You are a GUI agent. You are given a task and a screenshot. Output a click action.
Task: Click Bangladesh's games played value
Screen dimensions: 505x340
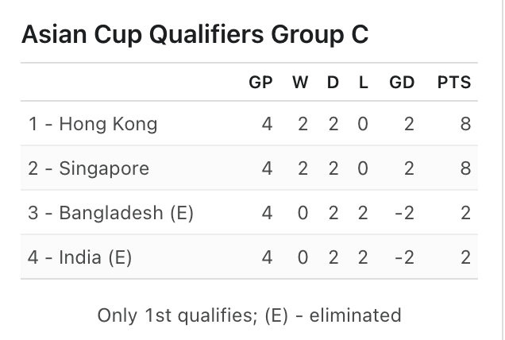pyautogui.click(x=268, y=213)
